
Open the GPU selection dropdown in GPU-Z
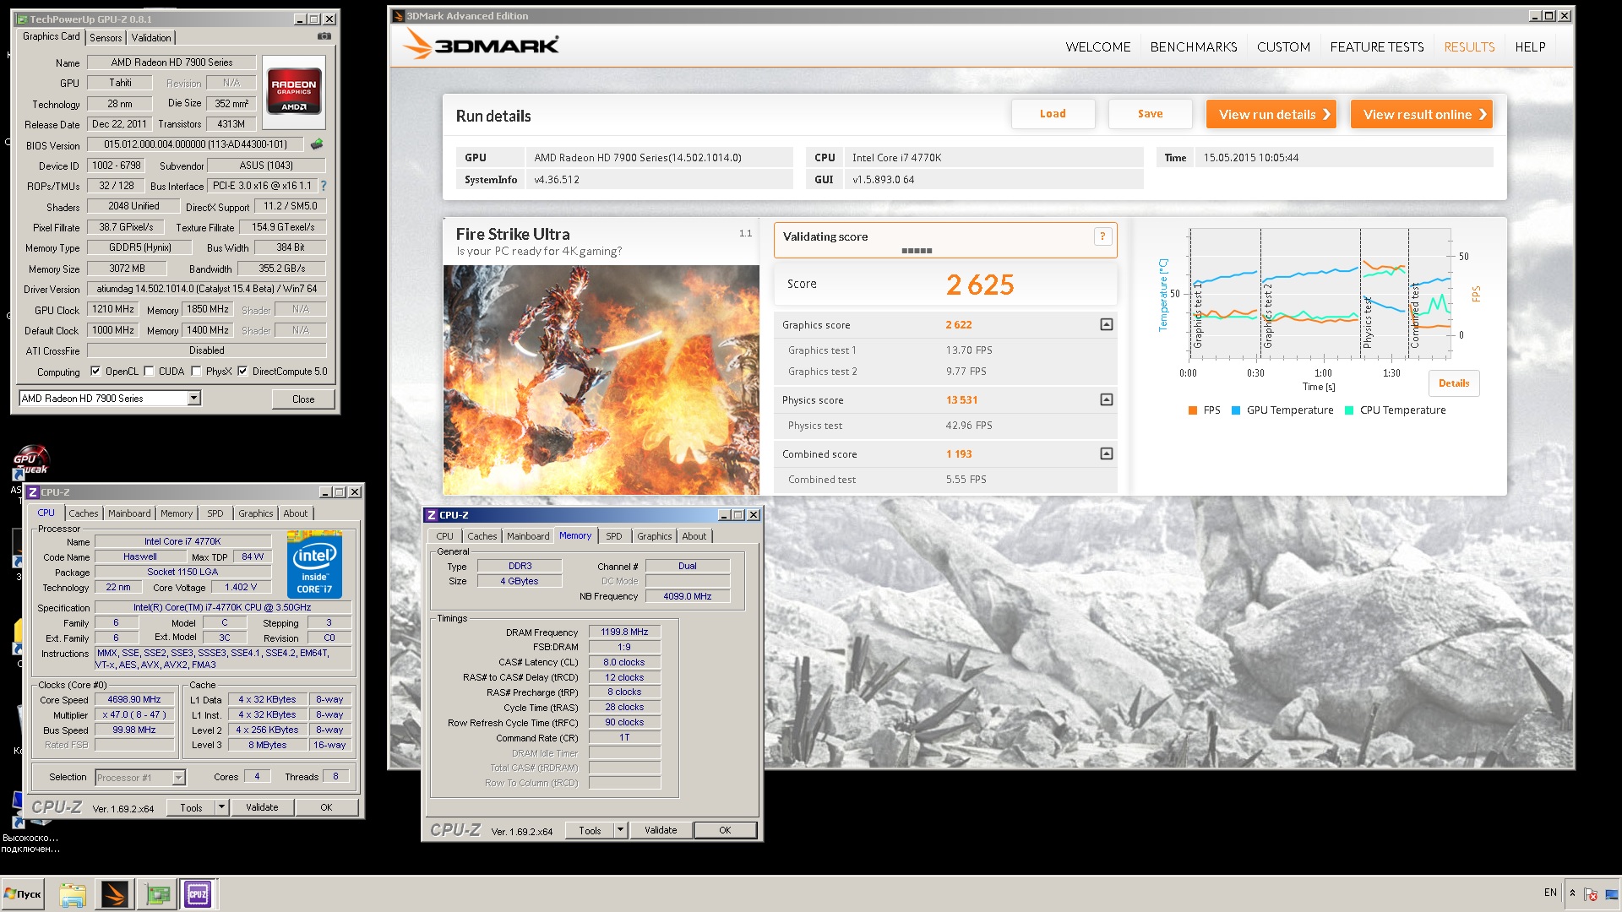click(194, 398)
